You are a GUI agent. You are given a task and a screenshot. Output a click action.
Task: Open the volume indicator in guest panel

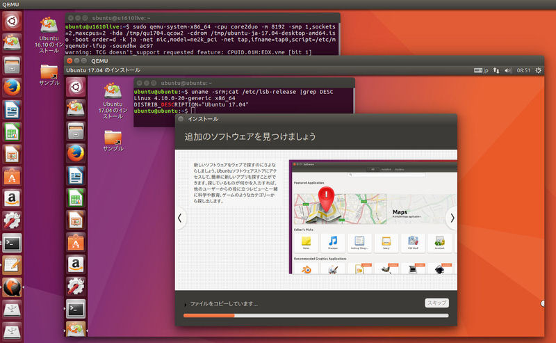coord(508,70)
